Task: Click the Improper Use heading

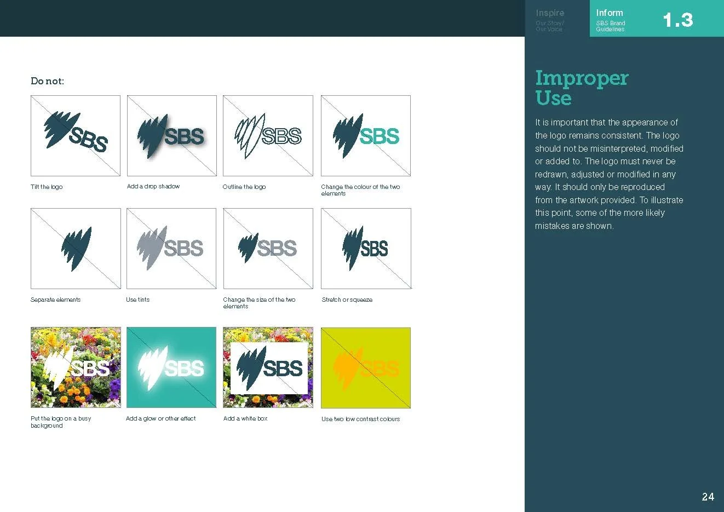Action: [x=582, y=88]
